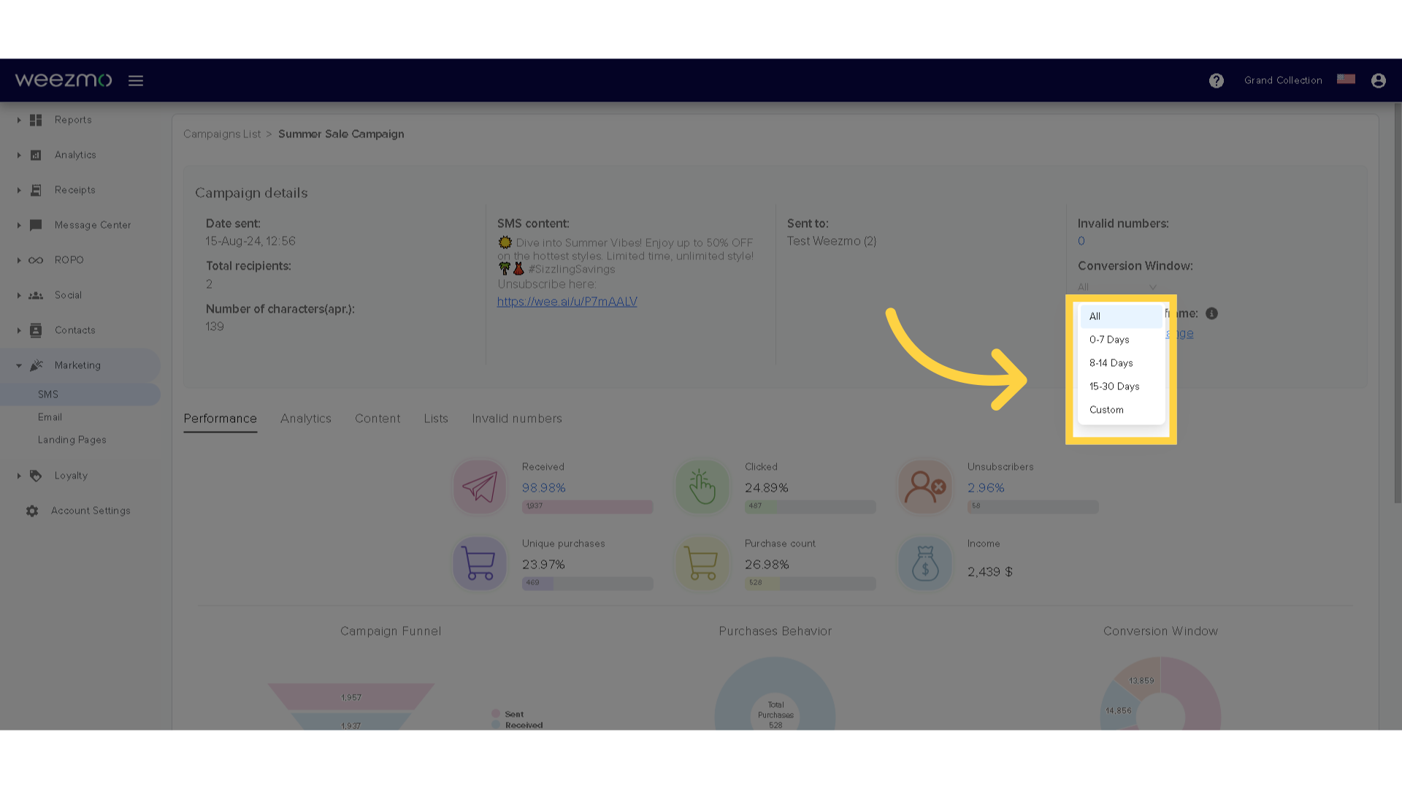This screenshot has height=789, width=1402.
Task: Click the Reports dashboard icon
Action: pyautogui.click(x=36, y=120)
